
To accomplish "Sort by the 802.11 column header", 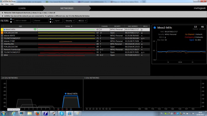I will coord(145,26).
